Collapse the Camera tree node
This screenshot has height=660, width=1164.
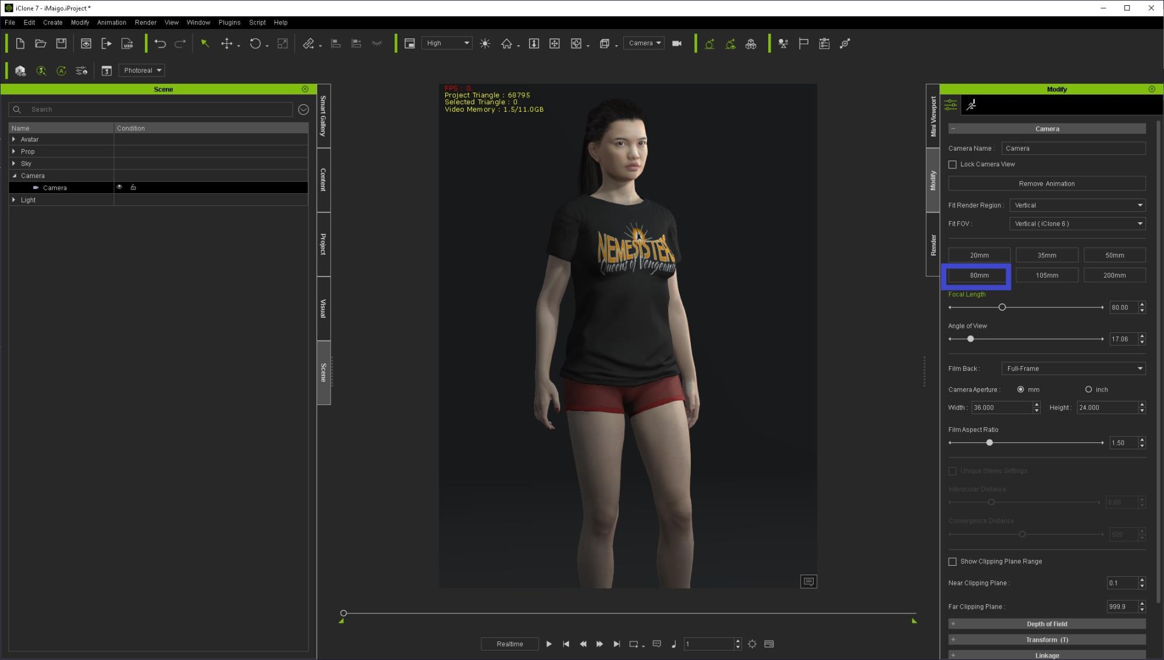(x=14, y=176)
